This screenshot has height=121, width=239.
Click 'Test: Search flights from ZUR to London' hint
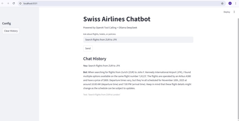click(x=102, y=95)
